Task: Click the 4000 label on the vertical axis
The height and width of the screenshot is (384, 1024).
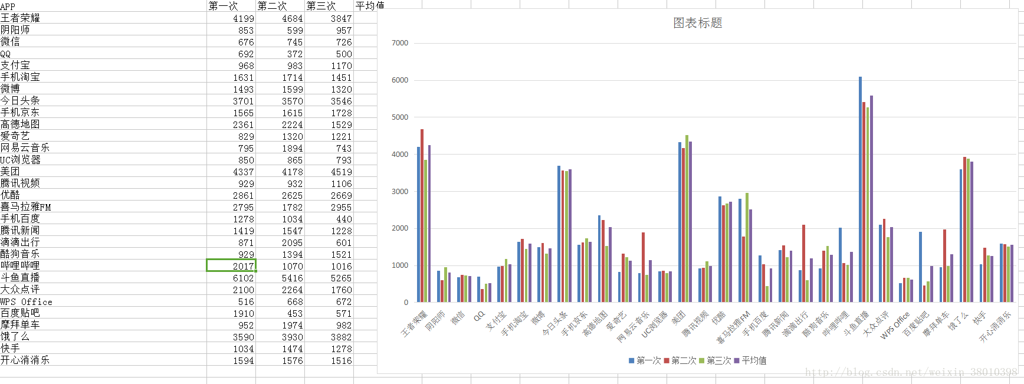Action: pyautogui.click(x=400, y=155)
